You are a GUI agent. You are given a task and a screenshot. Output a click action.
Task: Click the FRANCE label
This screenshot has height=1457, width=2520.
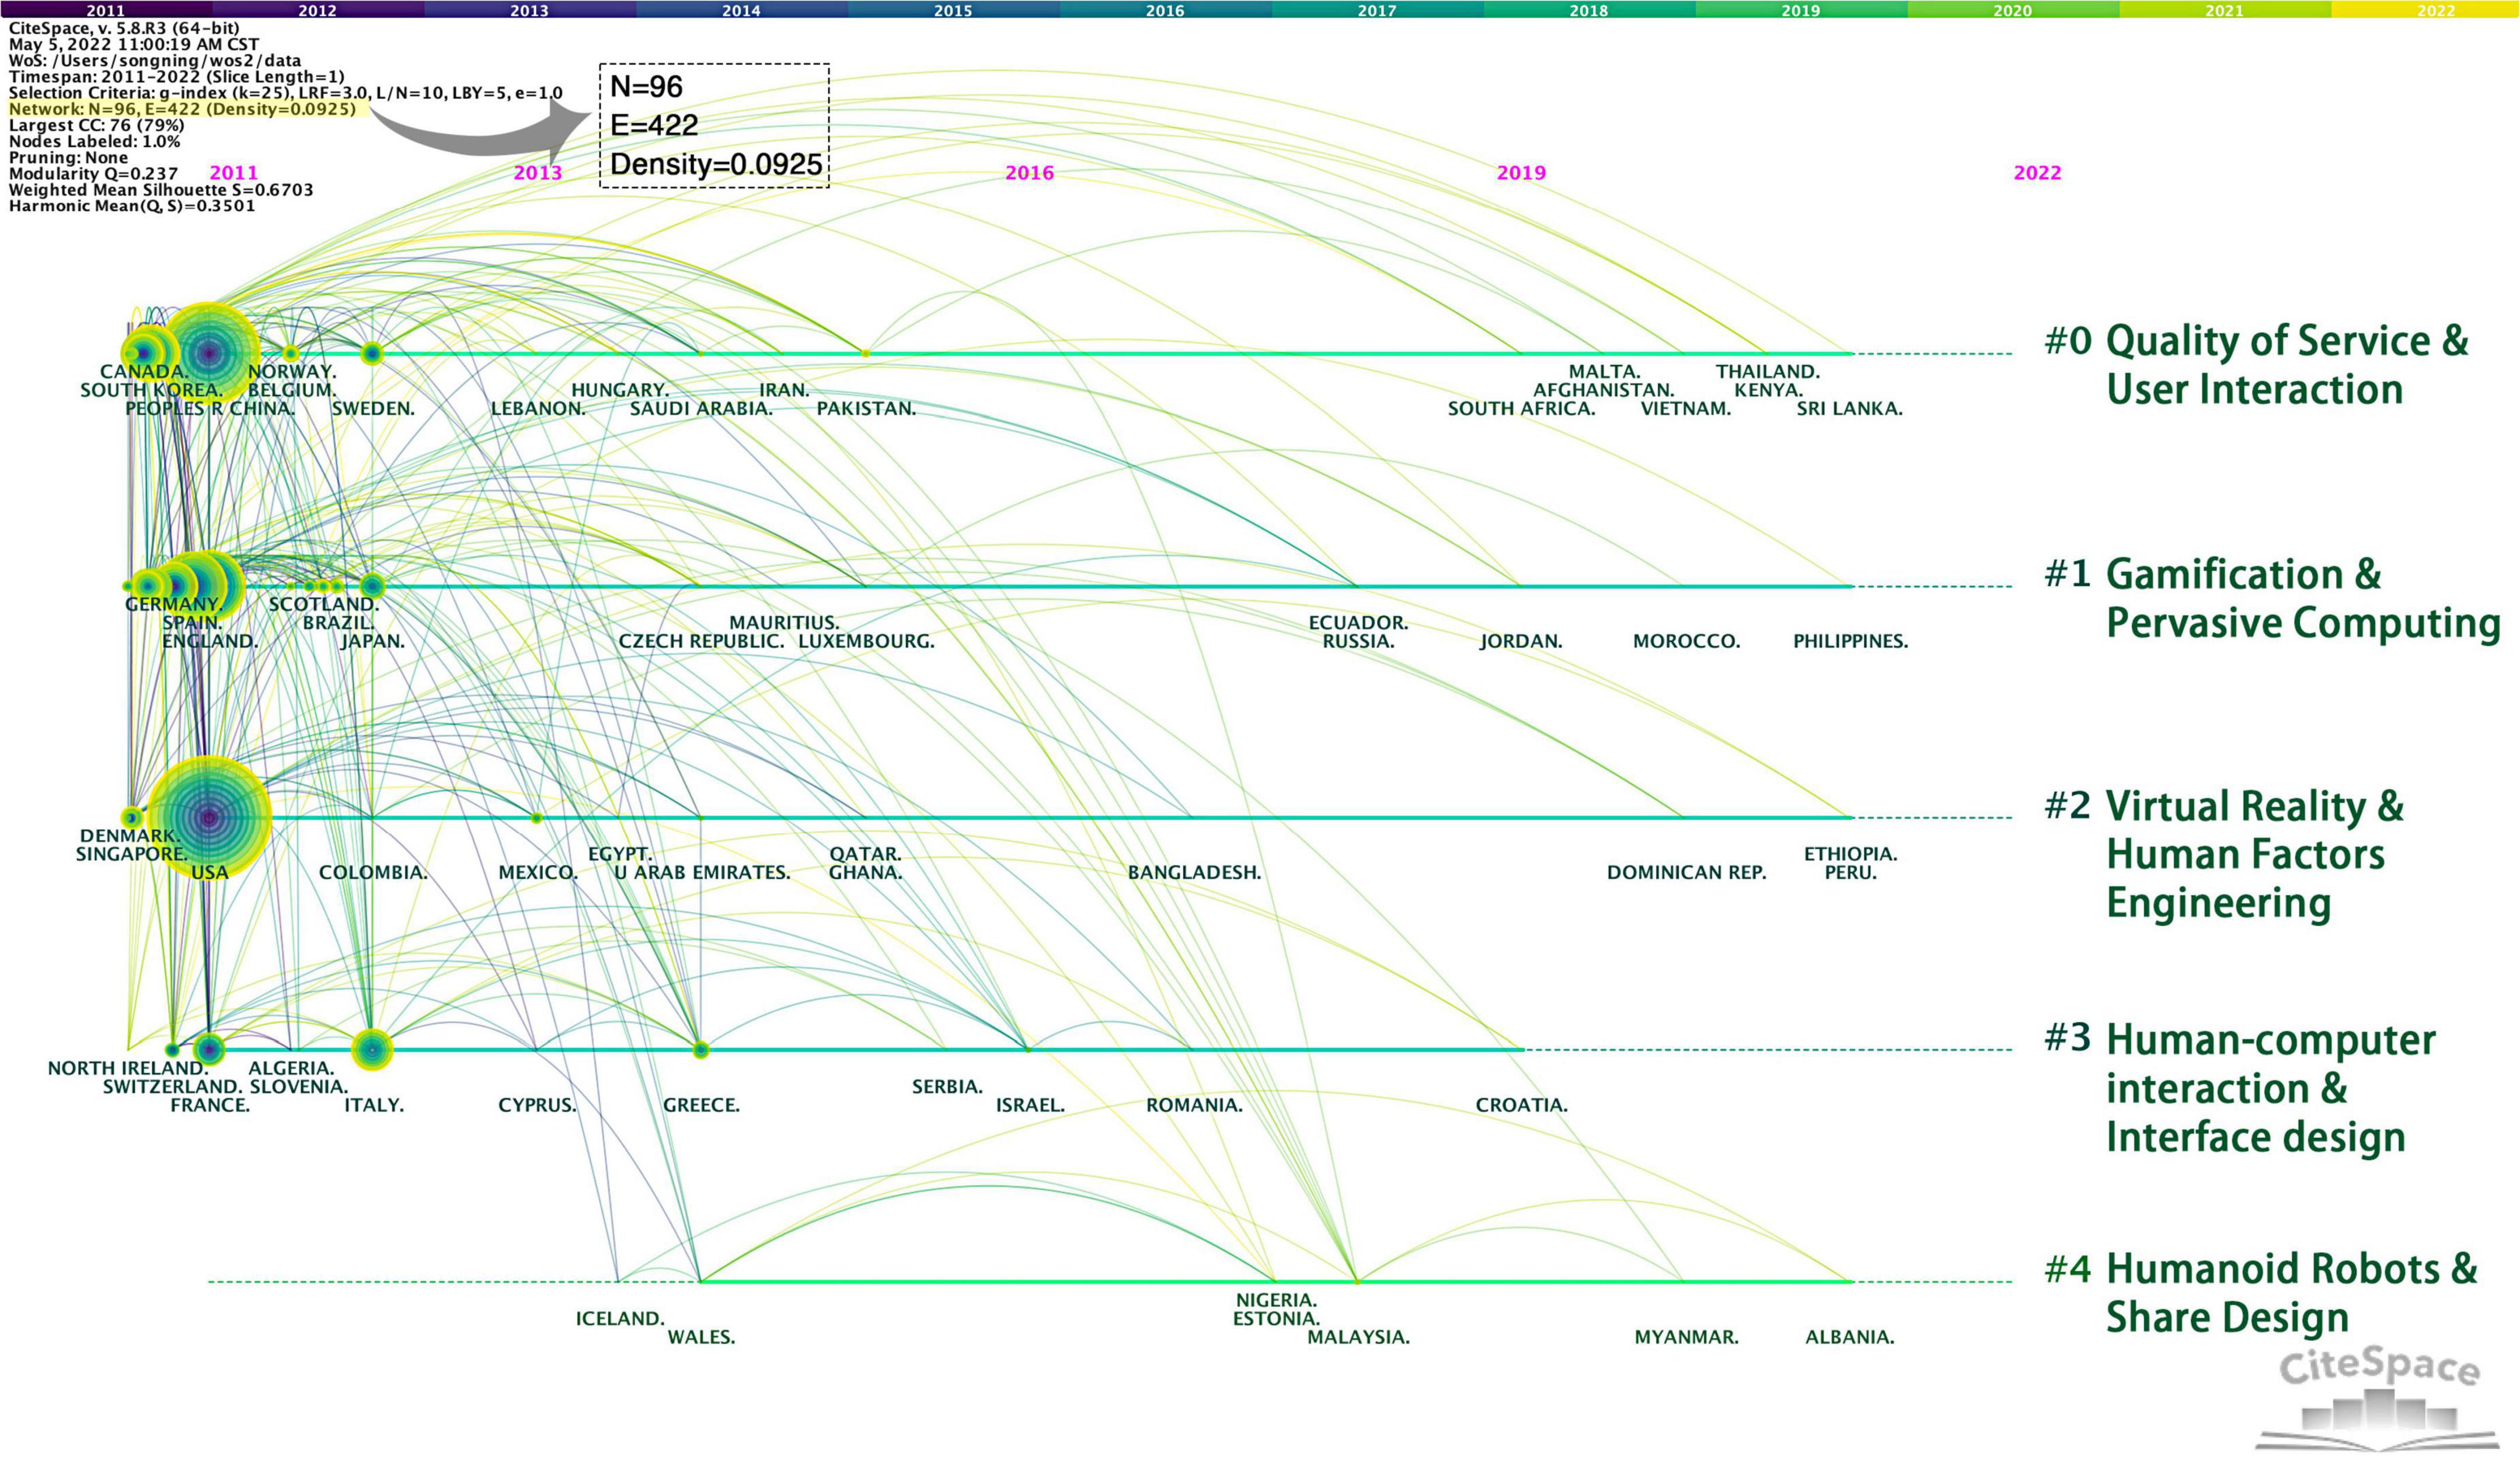pyautogui.click(x=210, y=1105)
